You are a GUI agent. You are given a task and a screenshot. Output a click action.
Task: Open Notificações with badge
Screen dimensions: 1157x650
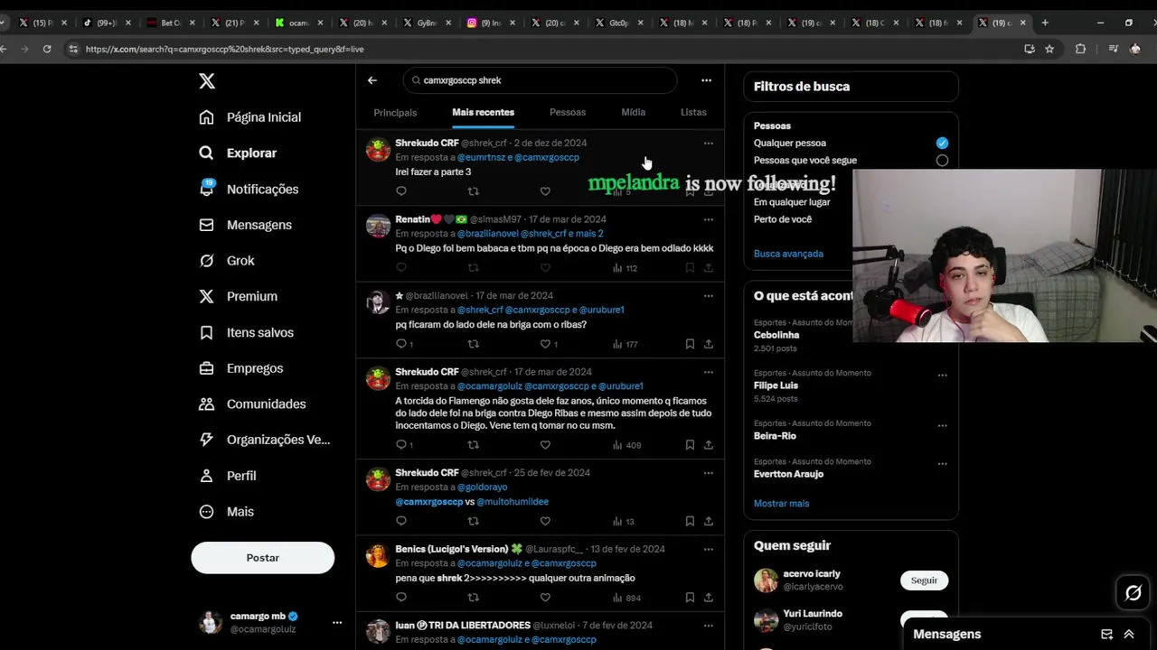[249, 189]
